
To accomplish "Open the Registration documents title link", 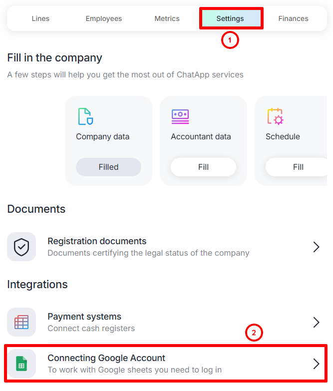I will [97, 241].
